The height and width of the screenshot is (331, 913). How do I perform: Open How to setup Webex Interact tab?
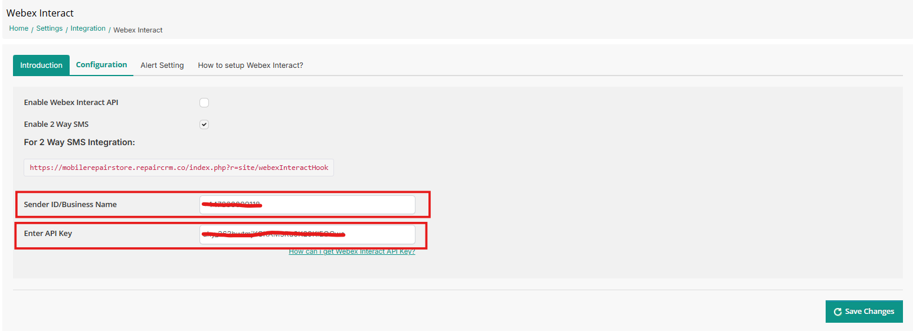click(250, 65)
